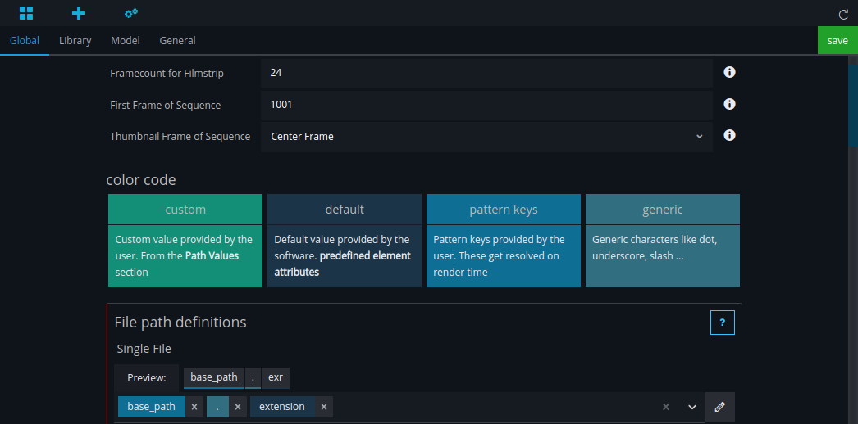Click the pencil edit icon for Single File
This screenshot has width=858, height=424.
tap(720, 407)
